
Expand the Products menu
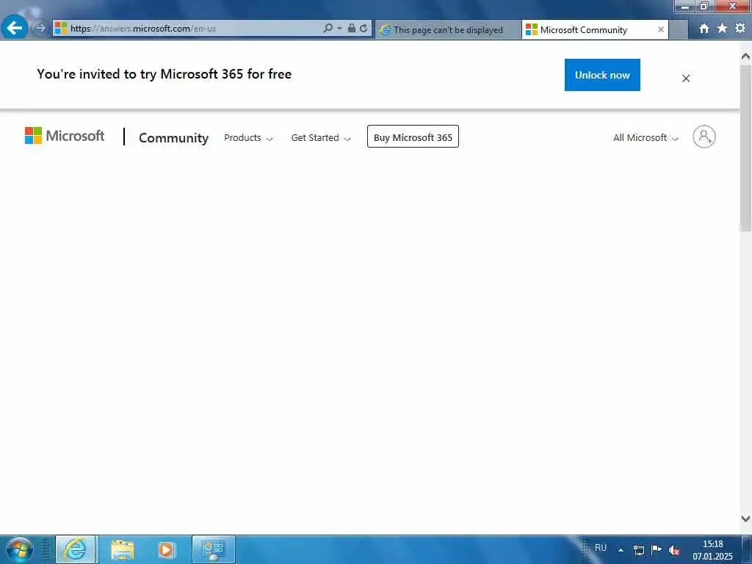(x=248, y=138)
